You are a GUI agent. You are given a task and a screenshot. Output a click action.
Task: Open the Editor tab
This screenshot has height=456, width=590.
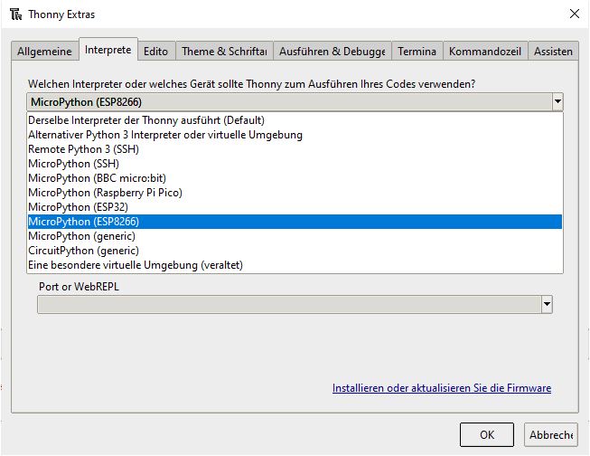tap(155, 51)
